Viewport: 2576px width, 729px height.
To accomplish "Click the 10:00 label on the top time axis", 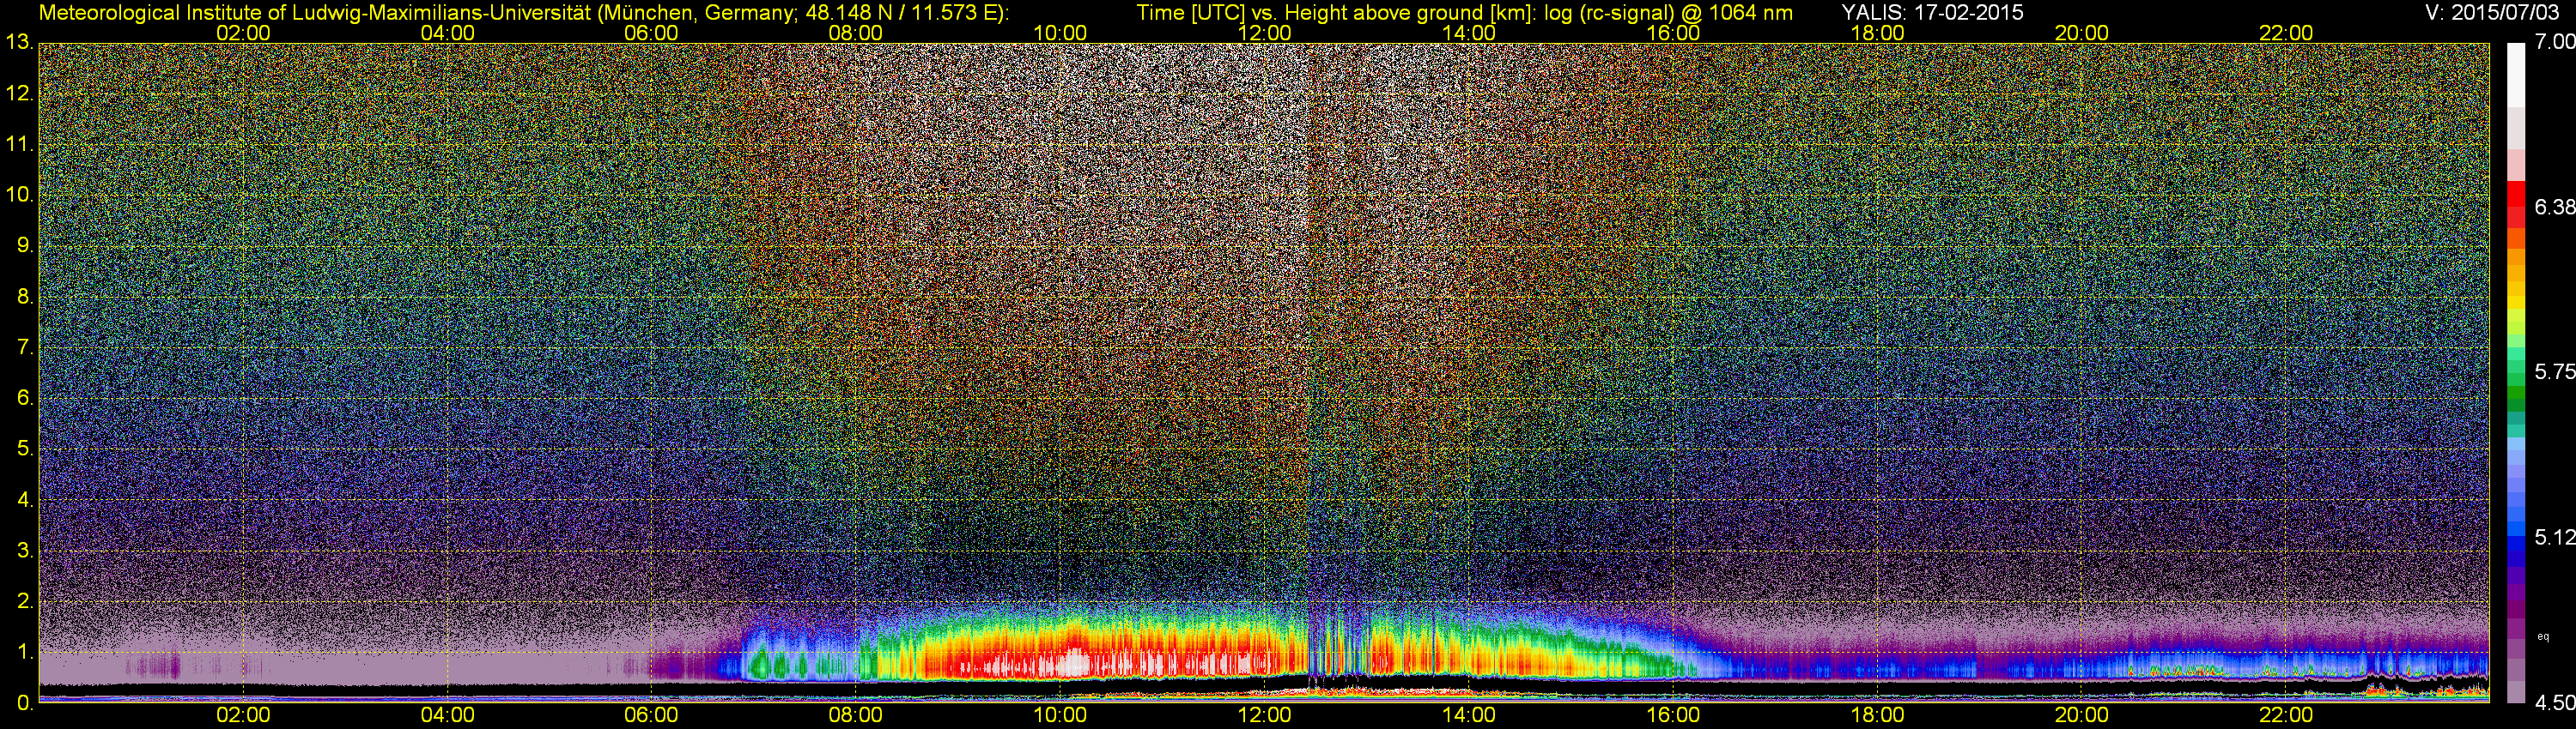I will (x=1060, y=33).
